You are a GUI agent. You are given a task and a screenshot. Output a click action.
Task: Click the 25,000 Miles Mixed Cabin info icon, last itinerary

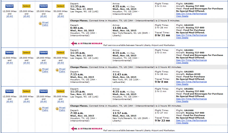40,109
